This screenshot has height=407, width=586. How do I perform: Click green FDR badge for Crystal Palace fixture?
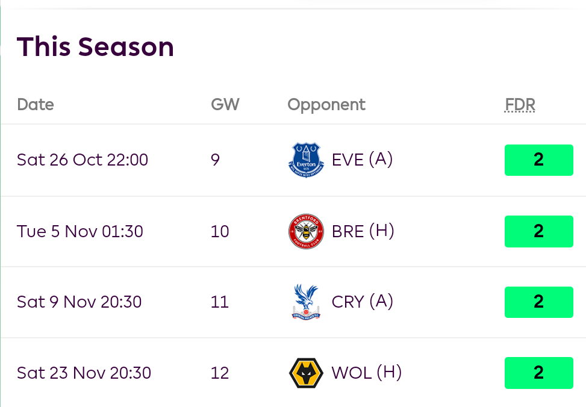[x=538, y=302]
